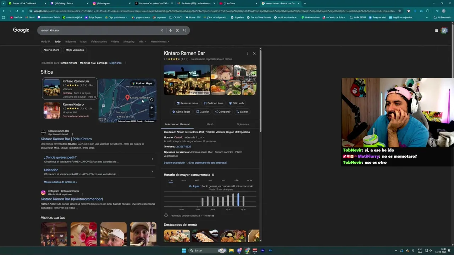Open more options next to Elegir área

pyautogui.click(x=126, y=63)
